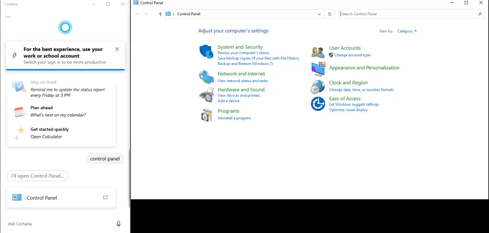The image size is (489, 233).
Task: Open the Cortana three-dots menu
Action: (8, 17)
